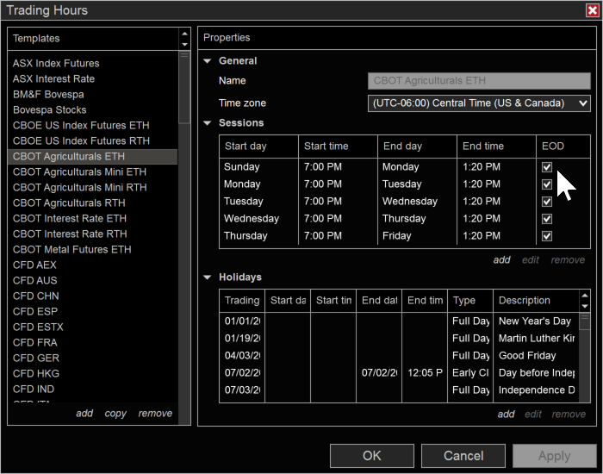Open the Time zone dropdown
This screenshot has height=474, width=603.
tap(479, 103)
